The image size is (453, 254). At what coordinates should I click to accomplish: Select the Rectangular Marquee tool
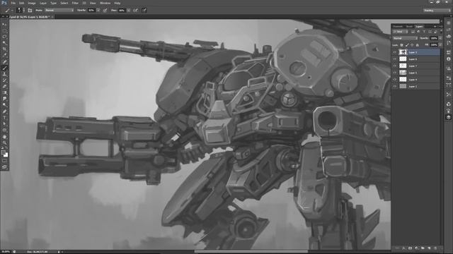point(4,30)
